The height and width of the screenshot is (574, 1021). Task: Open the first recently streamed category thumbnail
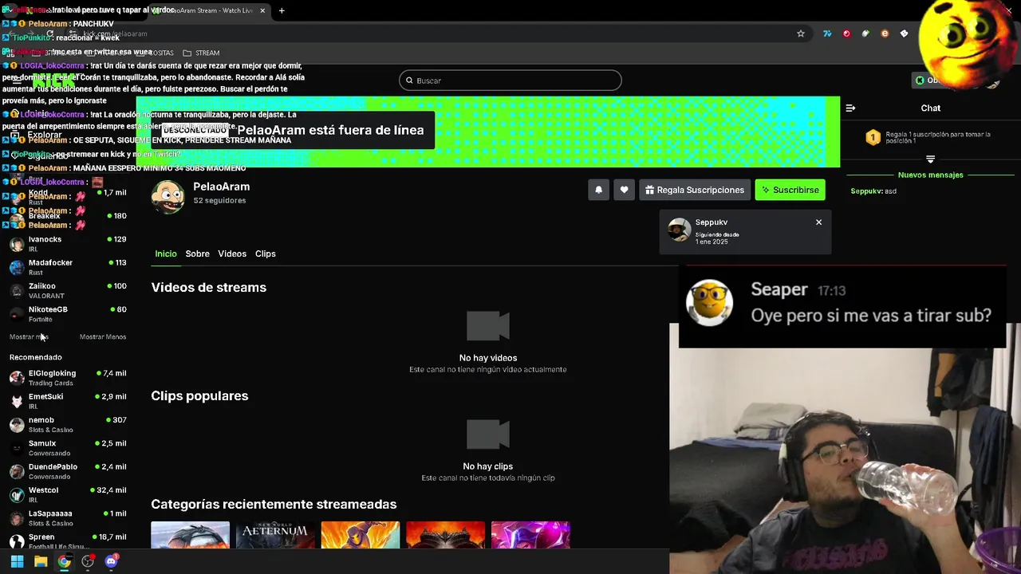[x=190, y=535]
